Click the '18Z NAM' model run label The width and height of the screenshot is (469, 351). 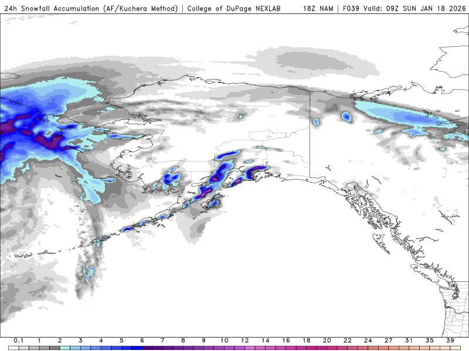pos(318,8)
